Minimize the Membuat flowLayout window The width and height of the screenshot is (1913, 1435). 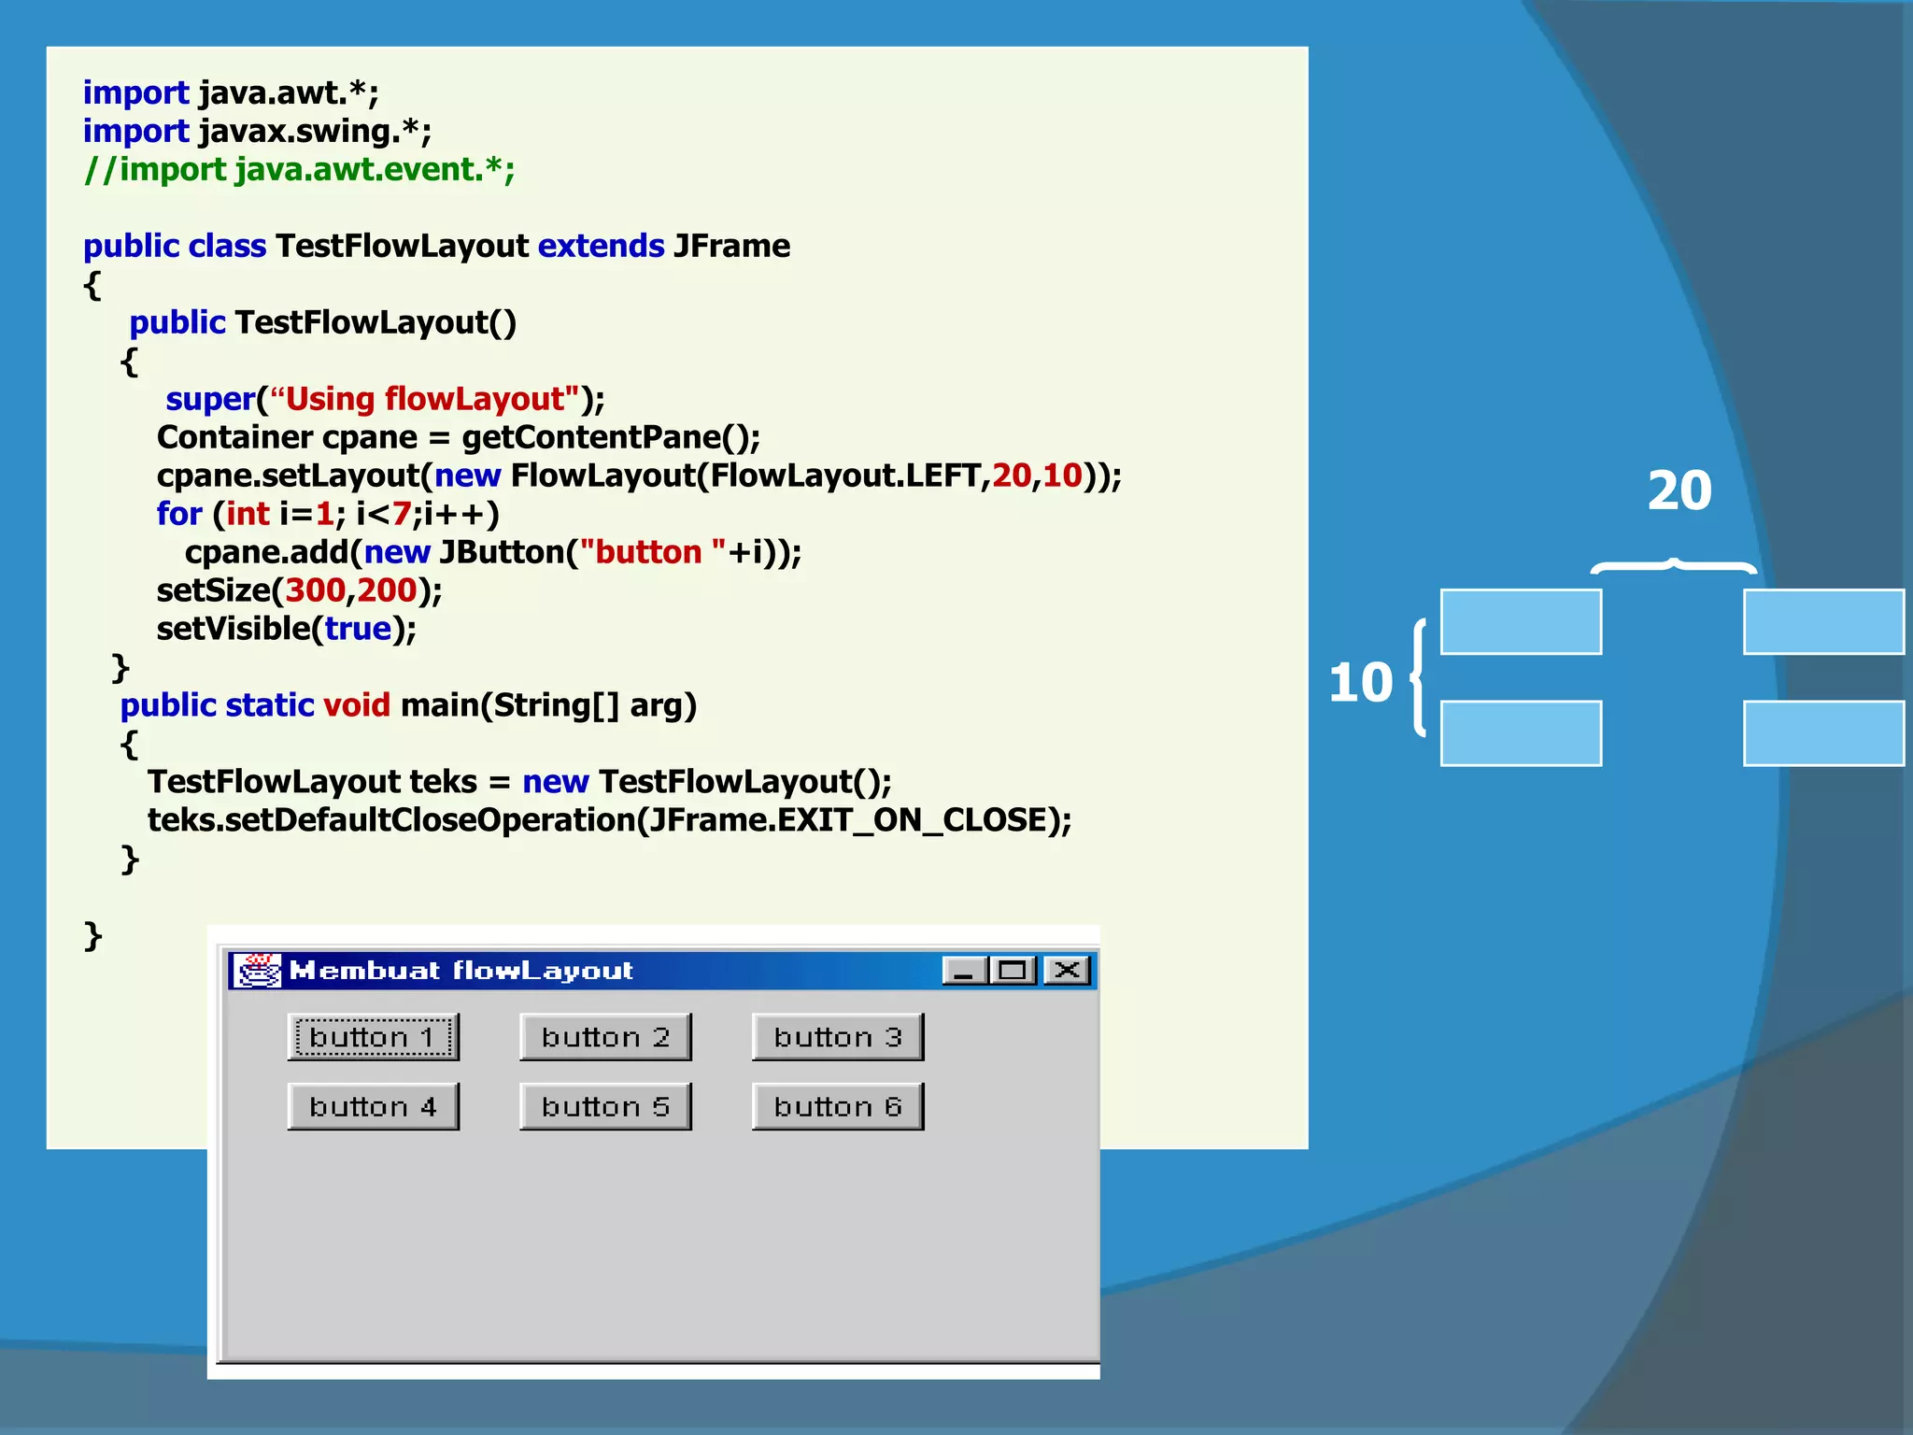coord(965,972)
